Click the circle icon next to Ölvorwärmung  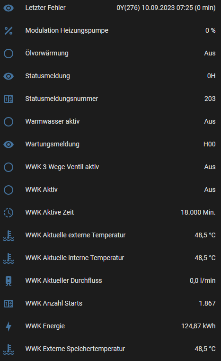(9, 54)
